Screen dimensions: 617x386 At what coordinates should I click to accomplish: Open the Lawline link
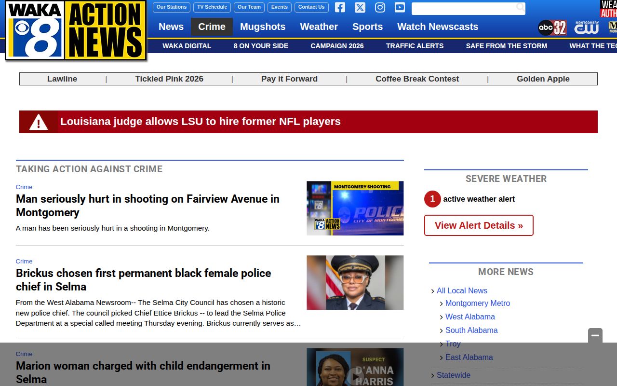(62, 79)
